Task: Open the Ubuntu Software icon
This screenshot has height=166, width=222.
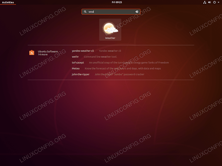Action: [32, 53]
